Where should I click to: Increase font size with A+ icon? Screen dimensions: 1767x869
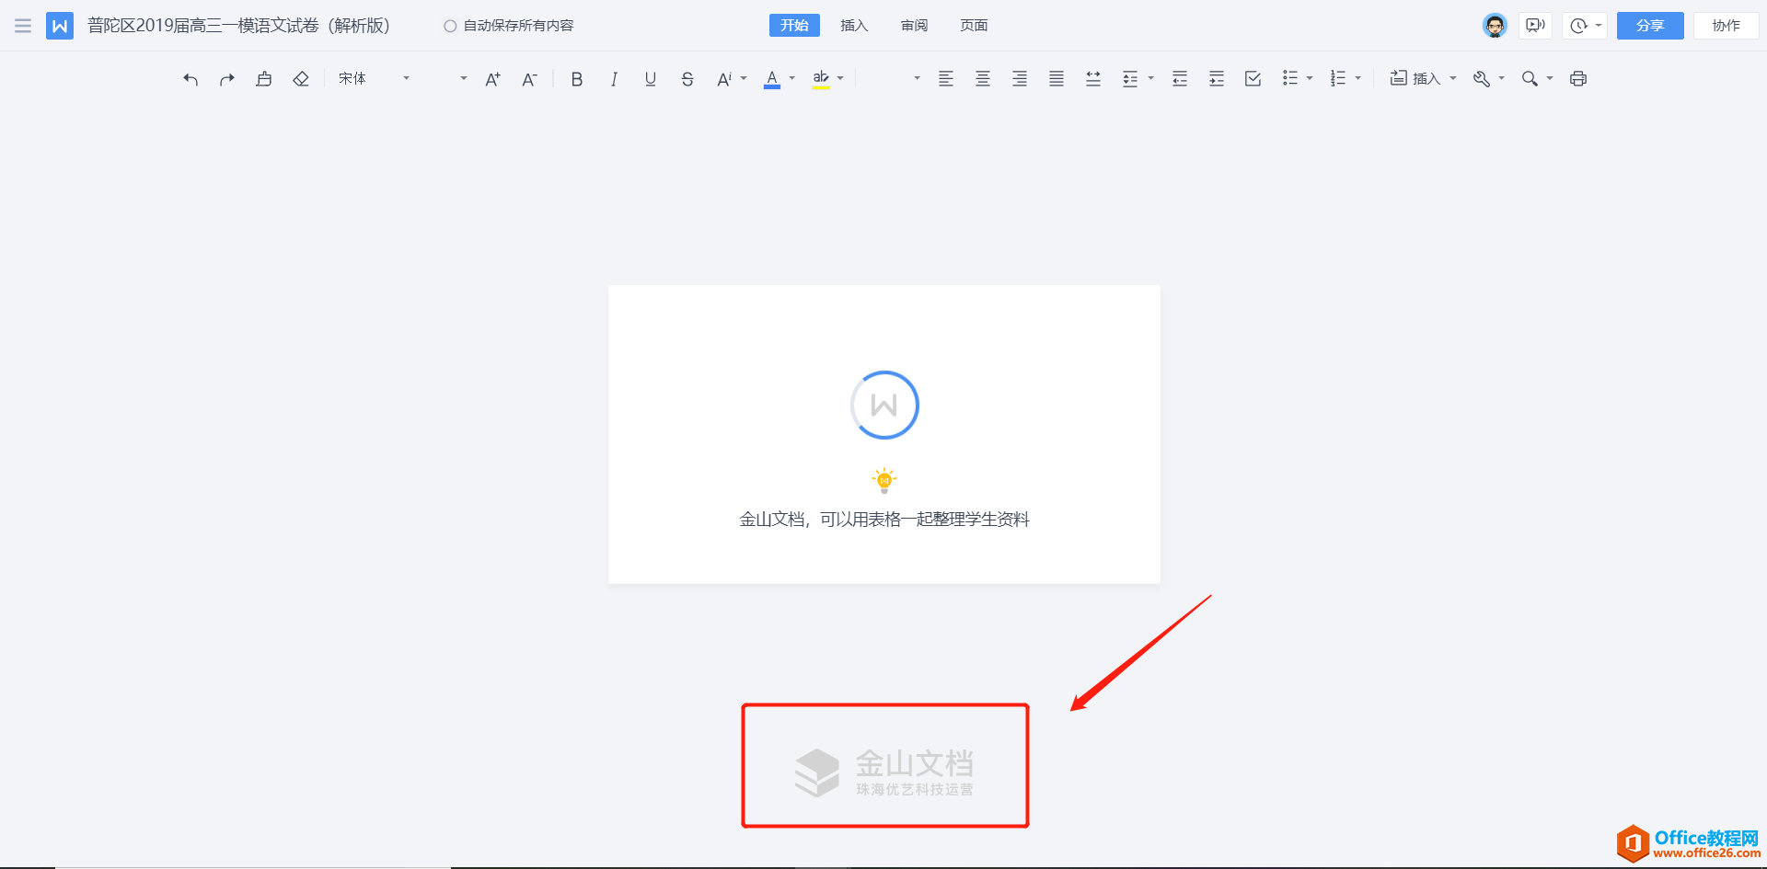click(492, 79)
